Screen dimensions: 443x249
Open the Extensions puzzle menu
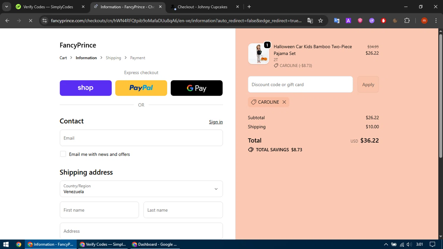coord(407,21)
